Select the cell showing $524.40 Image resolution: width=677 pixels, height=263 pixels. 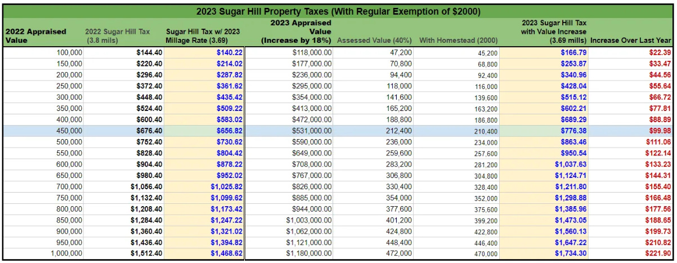(123, 108)
